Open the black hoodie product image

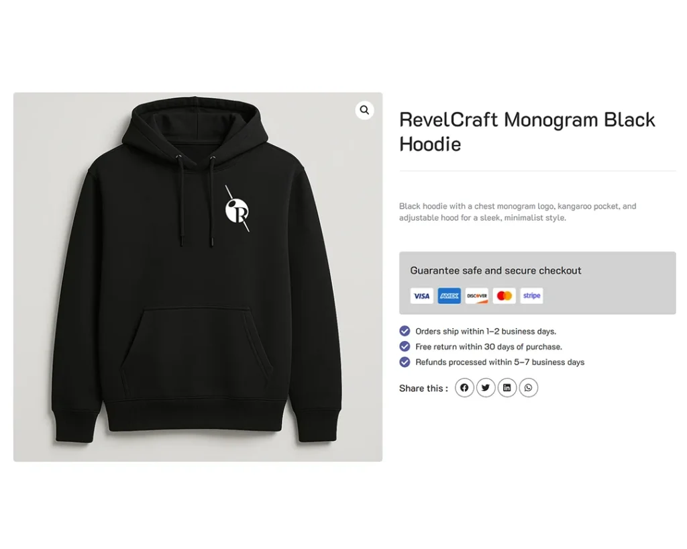click(198, 277)
